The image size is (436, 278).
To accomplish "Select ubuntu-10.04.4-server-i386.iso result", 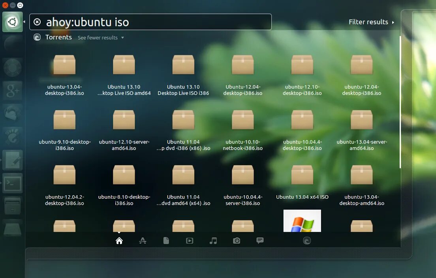I will [x=243, y=185].
